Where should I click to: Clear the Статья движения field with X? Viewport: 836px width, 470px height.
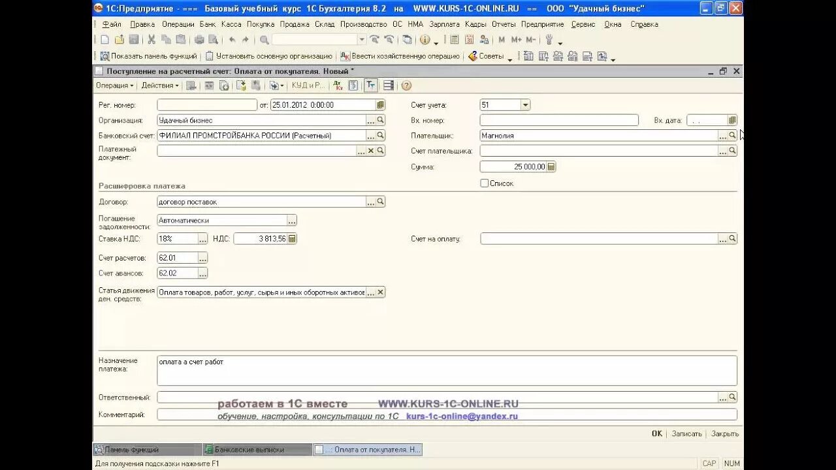(380, 292)
